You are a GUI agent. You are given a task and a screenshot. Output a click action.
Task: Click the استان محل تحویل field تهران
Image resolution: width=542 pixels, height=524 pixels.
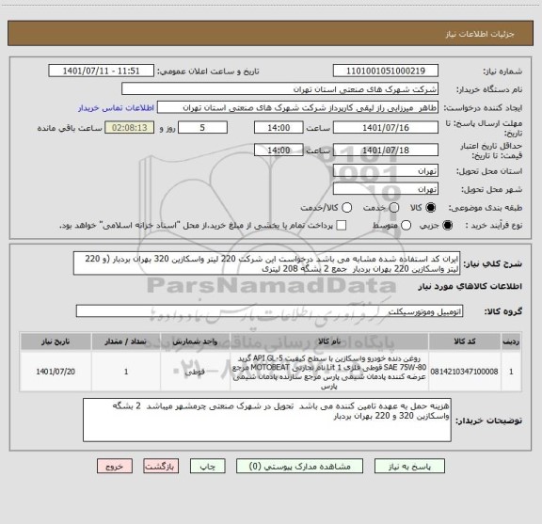coord(386,171)
